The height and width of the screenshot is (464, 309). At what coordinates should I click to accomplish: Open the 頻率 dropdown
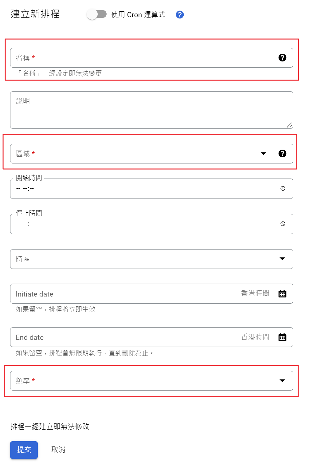tap(282, 381)
